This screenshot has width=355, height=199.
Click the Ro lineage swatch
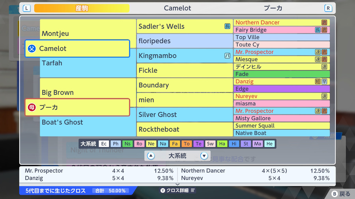(139, 144)
